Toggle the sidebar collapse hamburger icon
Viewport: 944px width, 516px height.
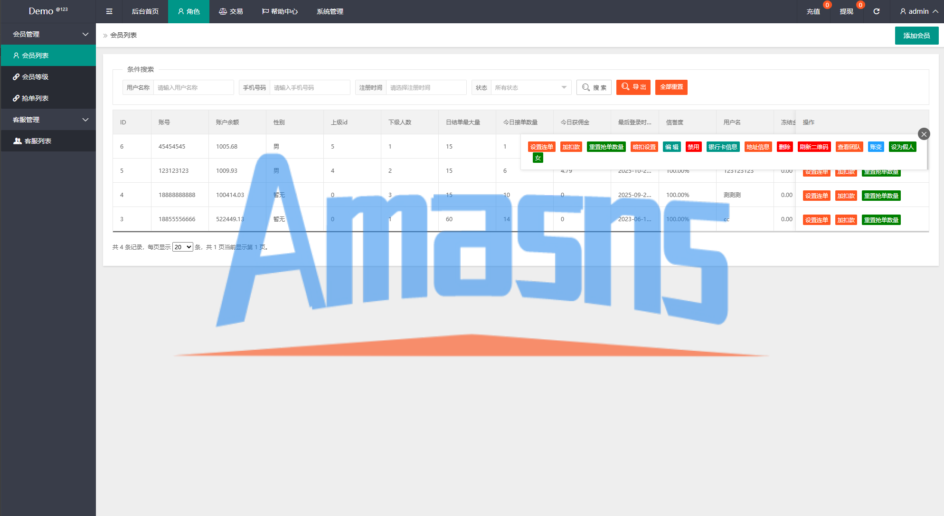coord(109,11)
